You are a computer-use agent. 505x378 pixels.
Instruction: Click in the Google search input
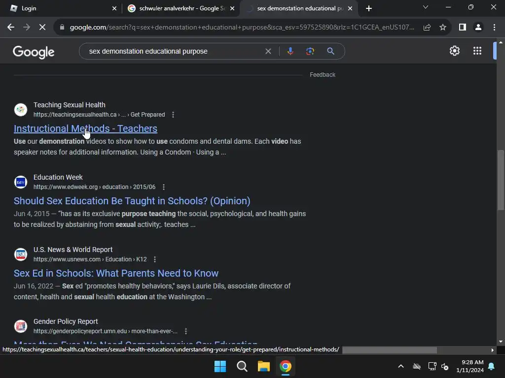click(x=174, y=51)
